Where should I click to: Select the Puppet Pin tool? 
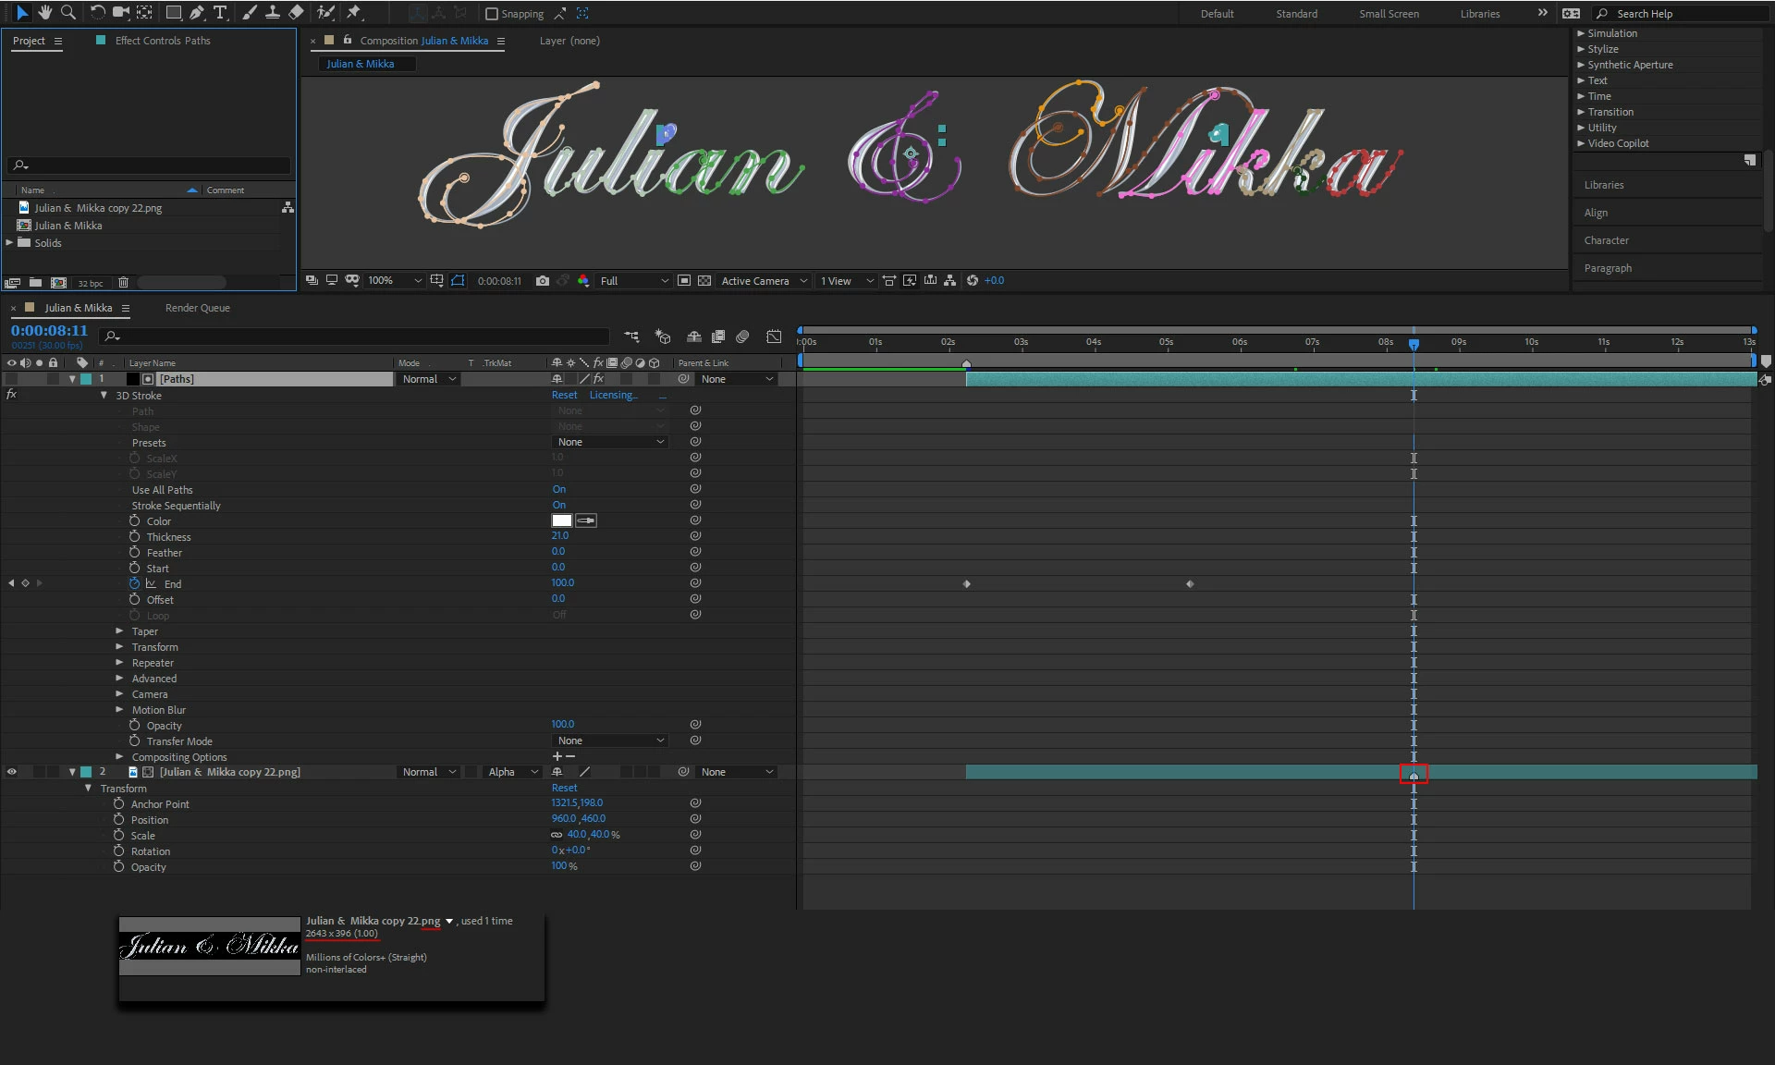353,12
